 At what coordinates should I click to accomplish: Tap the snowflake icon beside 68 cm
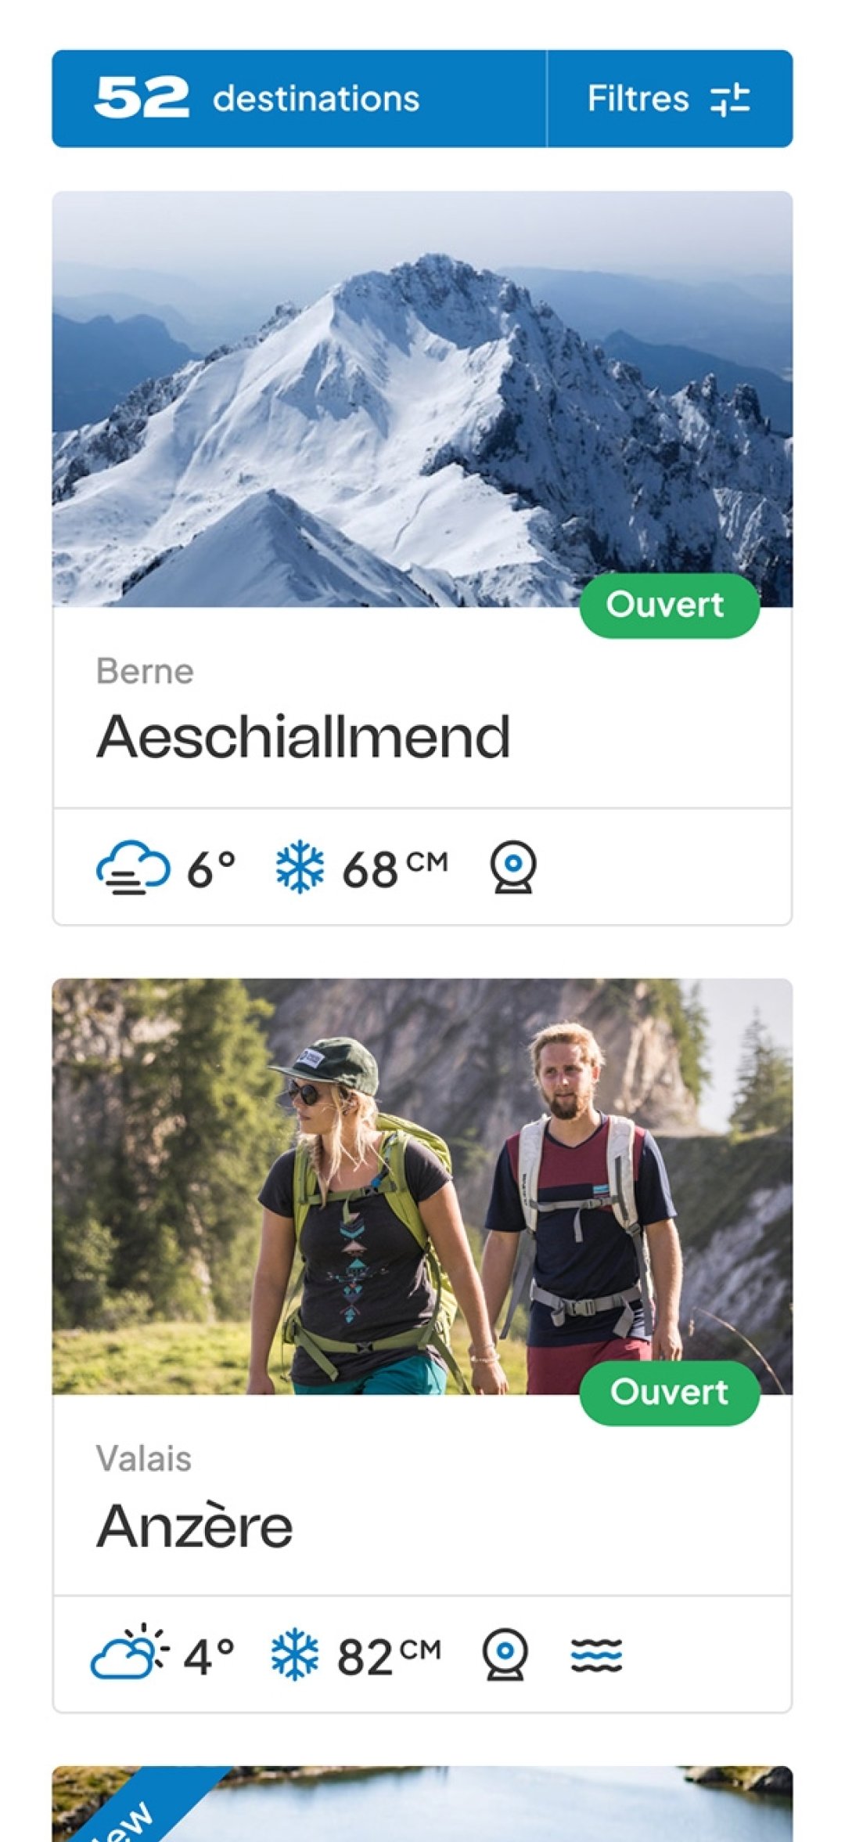tap(300, 868)
